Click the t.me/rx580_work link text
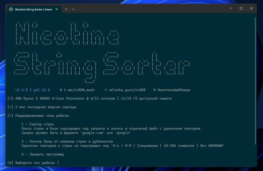The image size is (263, 171). pyautogui.click(x=79, y=90)
